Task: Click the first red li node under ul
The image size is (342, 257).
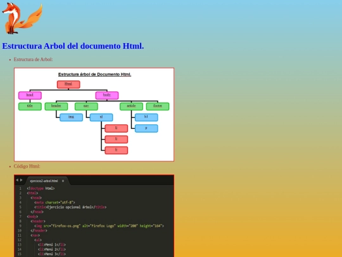Action: point(117,128)
